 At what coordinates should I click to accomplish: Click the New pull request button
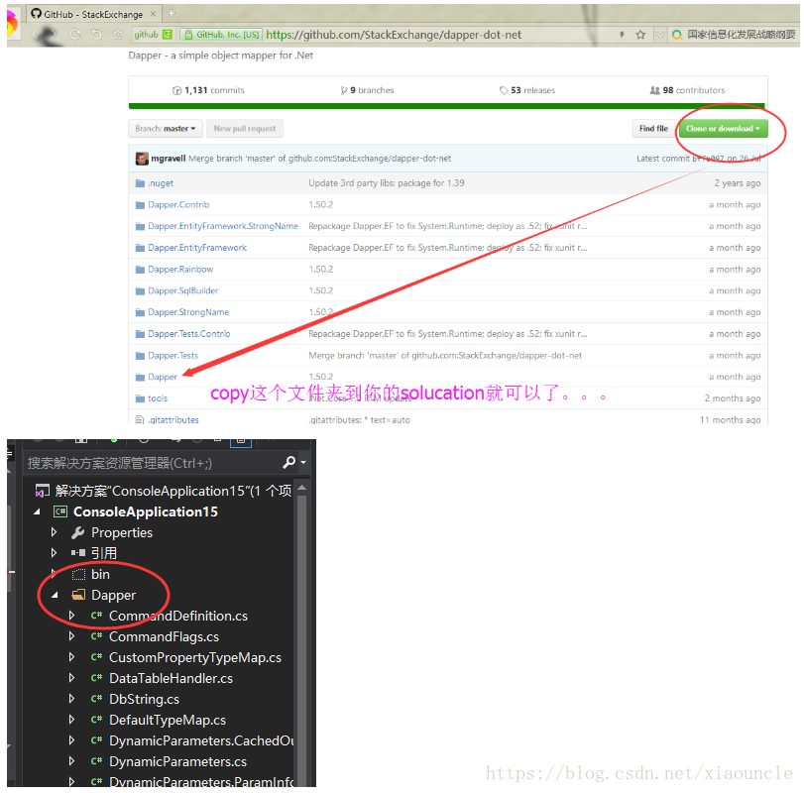[x=245, y=128]
